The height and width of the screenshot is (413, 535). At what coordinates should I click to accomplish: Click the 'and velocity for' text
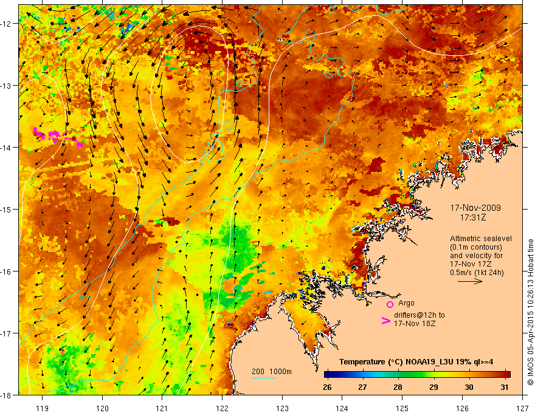pos(476,256)
